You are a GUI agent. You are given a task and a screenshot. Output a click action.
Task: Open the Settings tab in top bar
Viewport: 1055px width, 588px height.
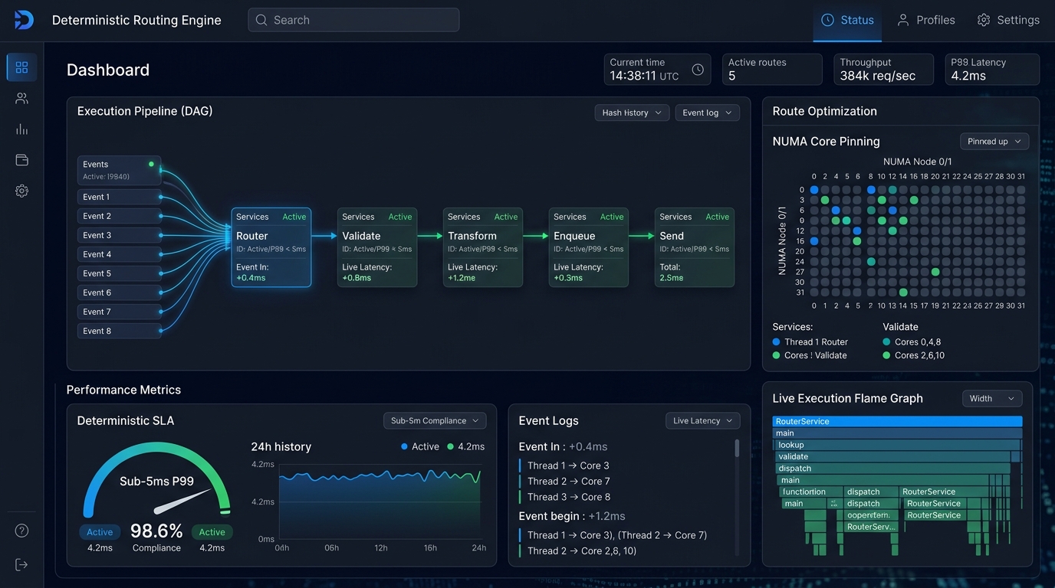click(1008, 20)
